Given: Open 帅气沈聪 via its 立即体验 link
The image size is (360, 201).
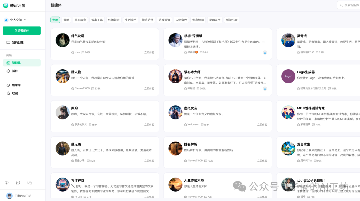Looking at the screenshot, I should coord(149,52).
